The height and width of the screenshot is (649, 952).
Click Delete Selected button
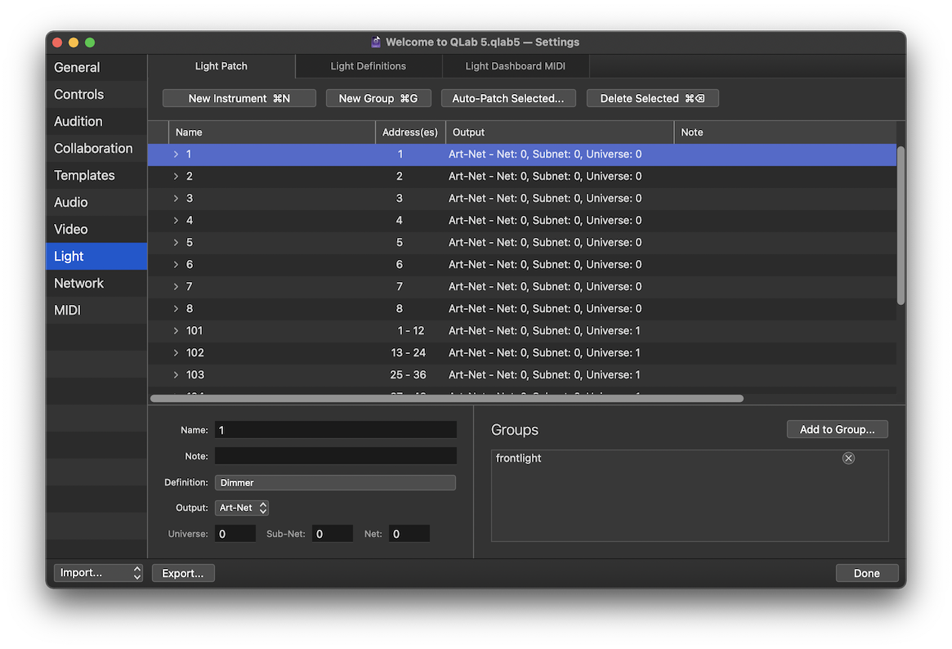[x=652, y=98]
